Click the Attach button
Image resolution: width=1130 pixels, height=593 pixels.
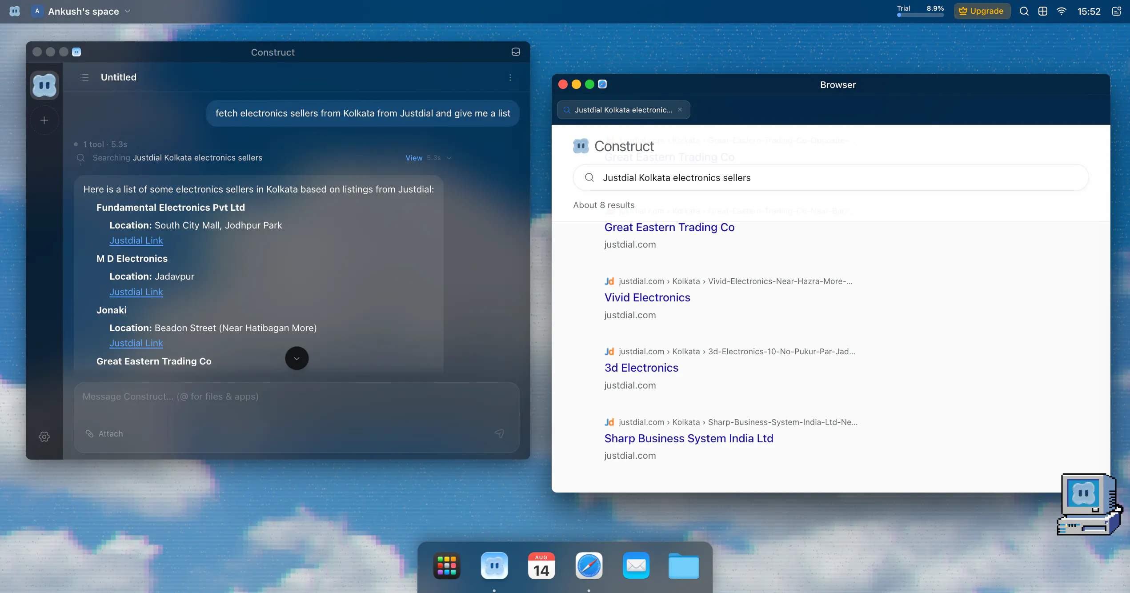104,433
